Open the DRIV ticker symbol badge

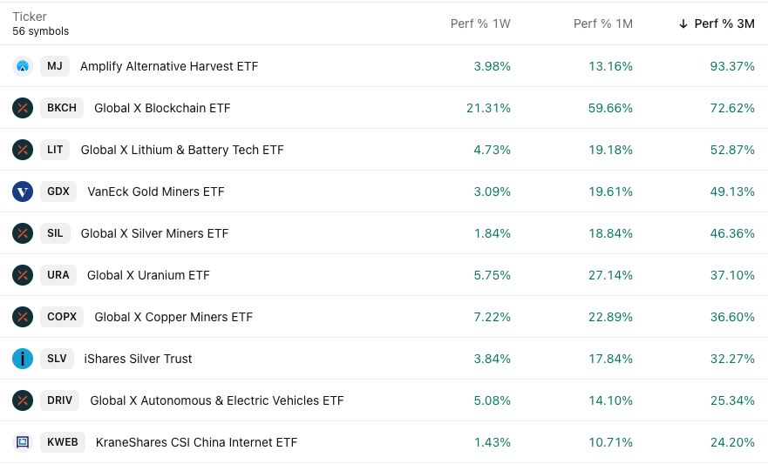(60, 400)
